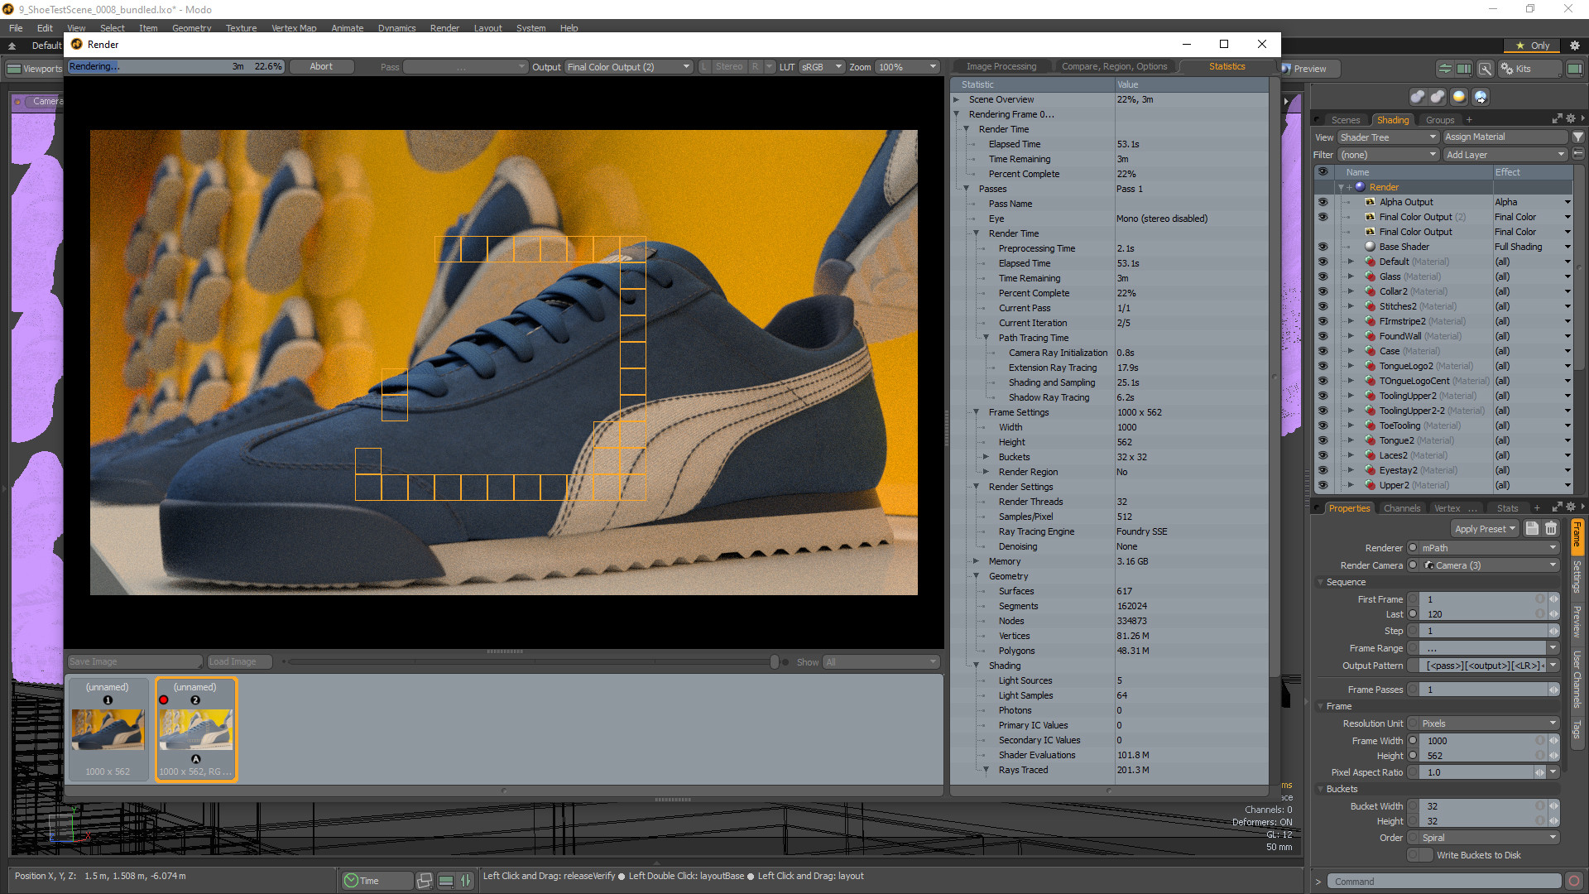The width and height of the screenshot is (1589, 894).
Task: Click the filter funnel icon beside Assign Material
Action: (x=1578, y=137)
